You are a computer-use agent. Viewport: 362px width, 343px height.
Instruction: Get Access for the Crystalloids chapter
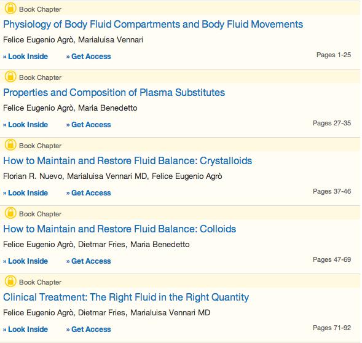[x=89, y=192]
